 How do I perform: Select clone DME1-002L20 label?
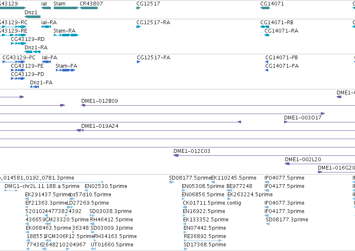tap(303, 160)
